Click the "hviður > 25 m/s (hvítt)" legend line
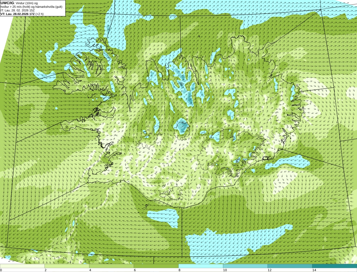 tap(32, 7)
